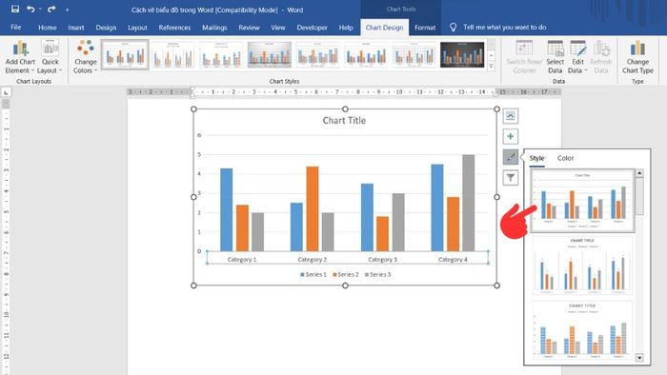Screen dimensions: 667x375
Task: Click the Category 4 axis label
Action: click(453, 260)
